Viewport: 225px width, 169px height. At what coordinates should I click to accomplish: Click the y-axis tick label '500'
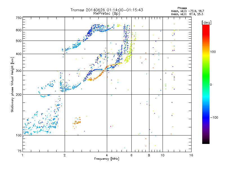(x=19, y=41)
